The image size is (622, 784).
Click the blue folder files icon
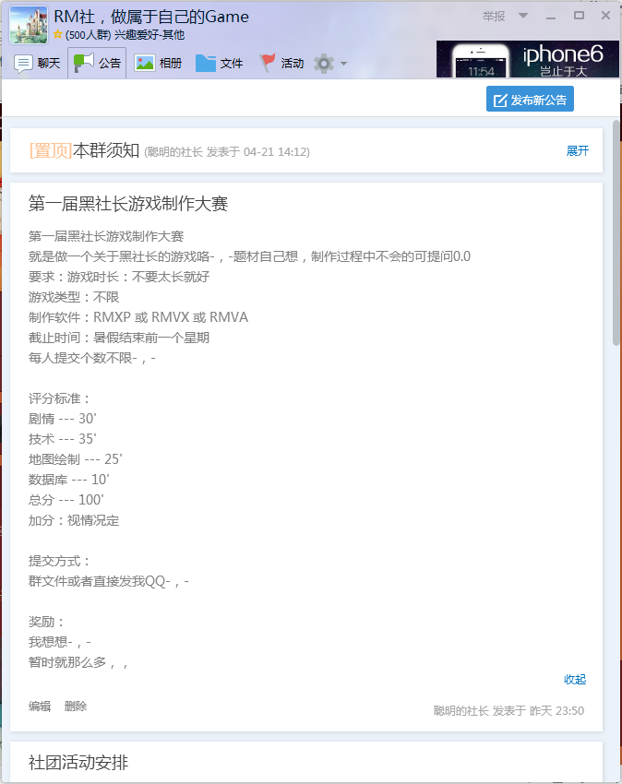pos(205,63)
